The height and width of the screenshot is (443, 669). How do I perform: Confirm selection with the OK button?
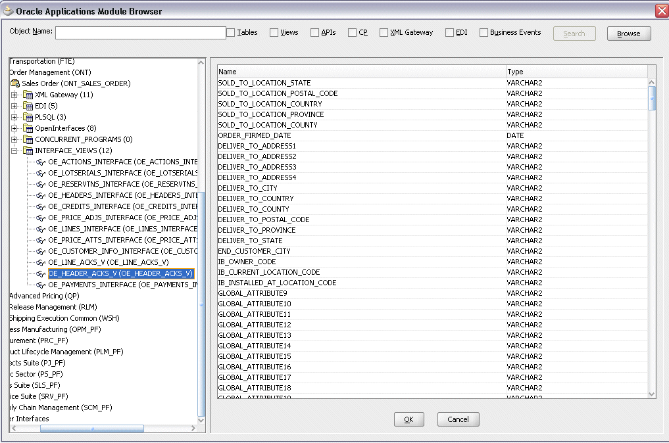coord(409,419)
